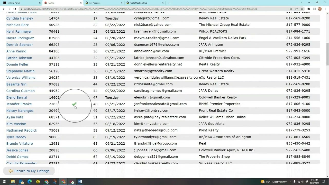Image resolution: width=329 pixels, height=185 pixels.
Task: Reload the page with the refresh icon
Action: [x=15, y=9]
